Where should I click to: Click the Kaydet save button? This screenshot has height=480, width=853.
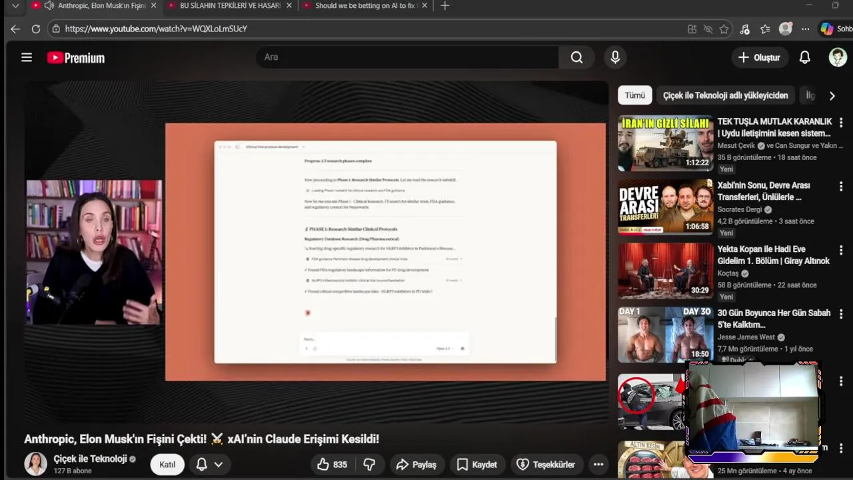click(476, 464)
